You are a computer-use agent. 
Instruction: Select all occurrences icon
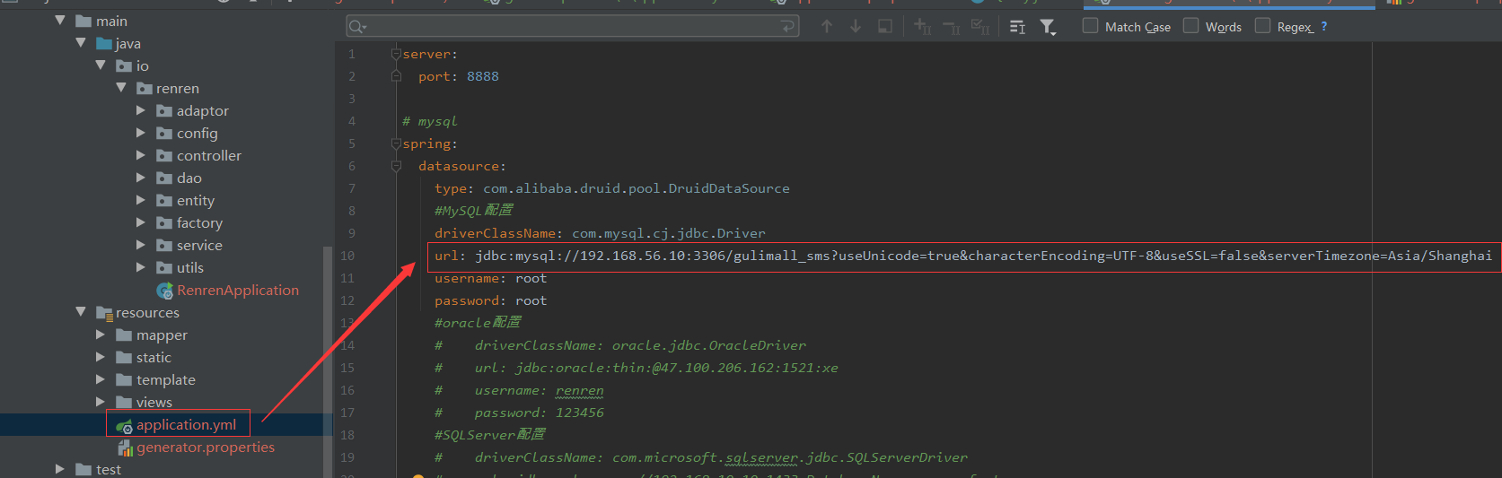pos(980,27)
